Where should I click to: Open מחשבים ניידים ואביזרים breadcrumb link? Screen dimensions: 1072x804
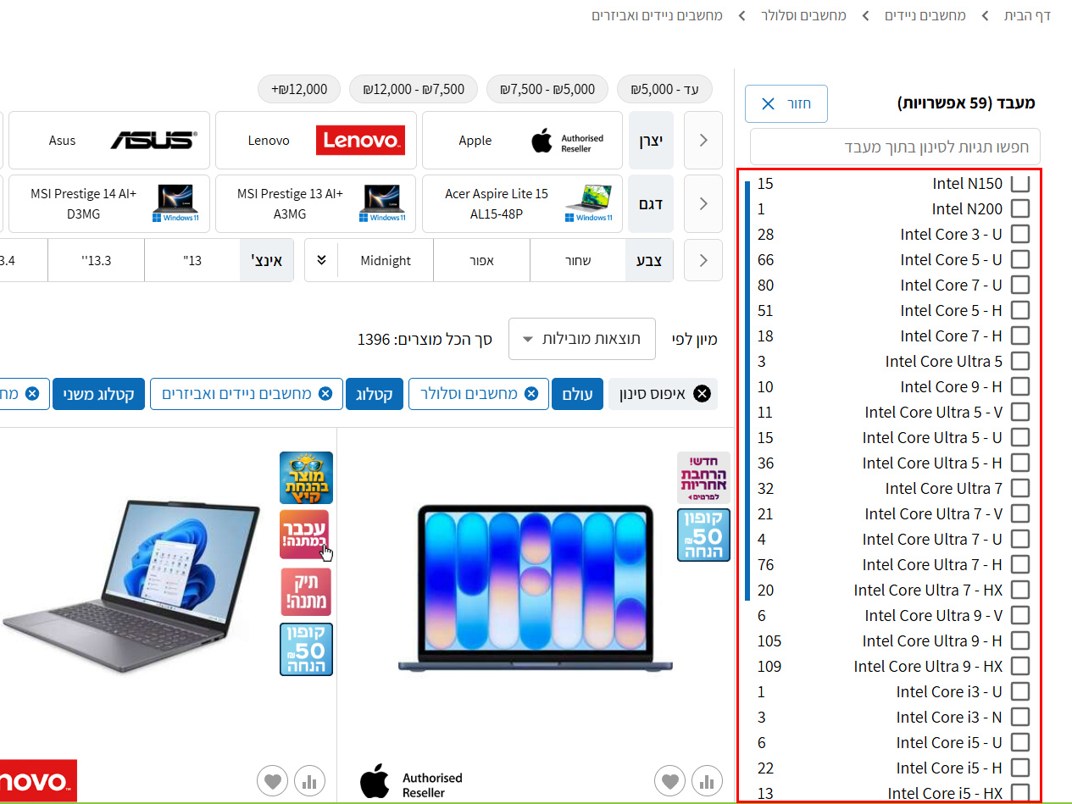pyautogui.click(x=657, y=15)
